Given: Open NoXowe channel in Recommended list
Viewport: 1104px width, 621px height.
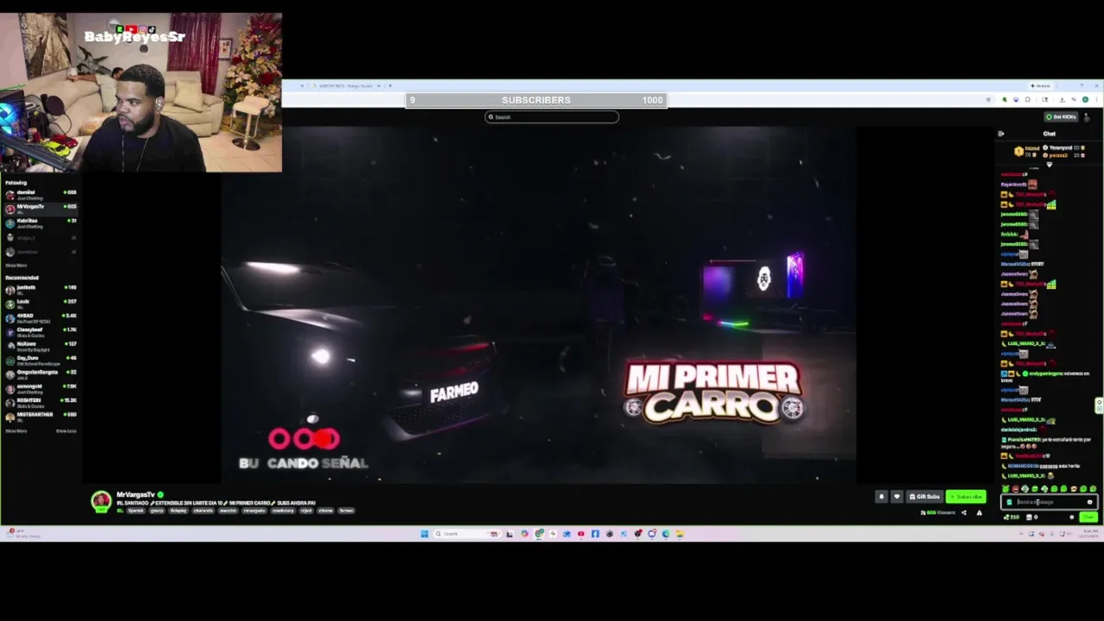Looking at the screenshot, I should (x=41, y=347).
